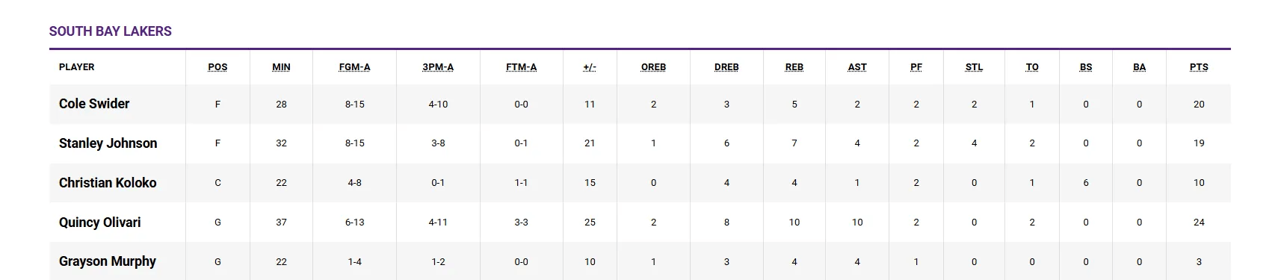Screen dimensions: 1281x280
Task: Click the PTS column header
Action: click(x=1199, y=67)
